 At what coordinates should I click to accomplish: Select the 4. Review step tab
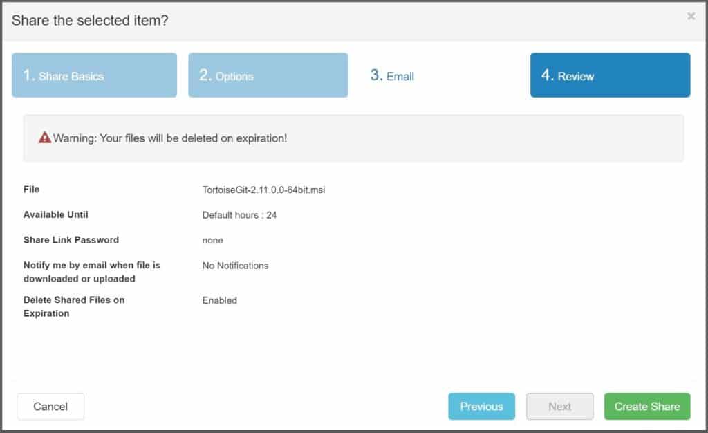(x=610, y=75)
